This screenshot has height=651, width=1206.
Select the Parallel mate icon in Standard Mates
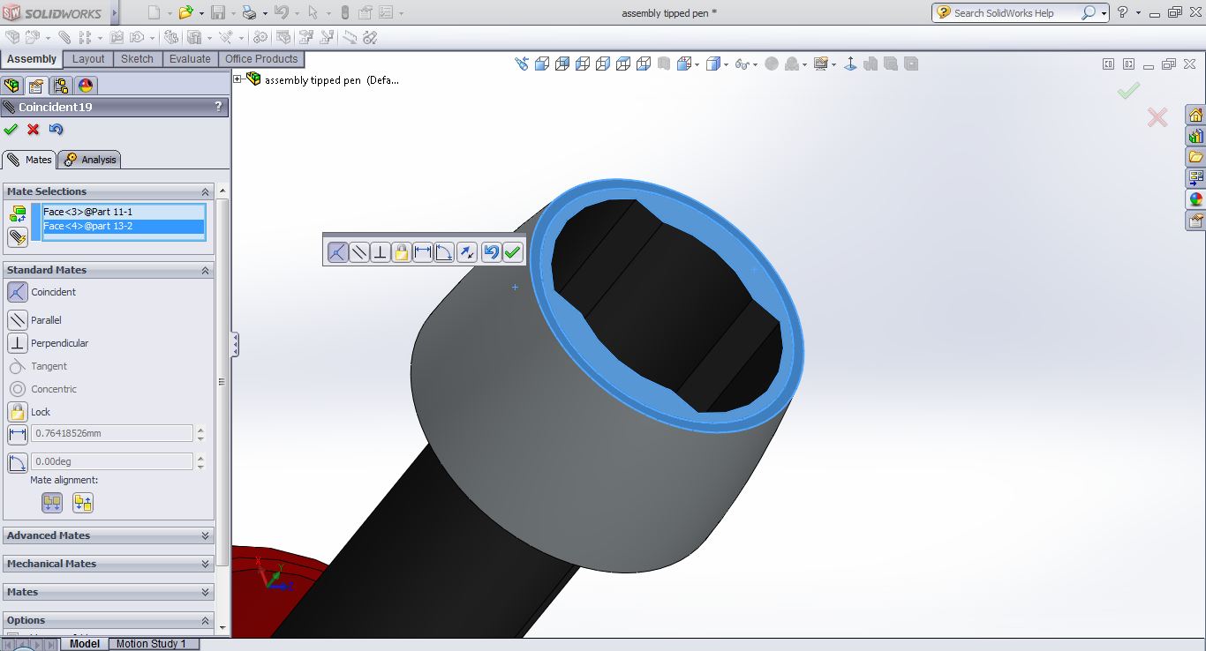(17, 320)
